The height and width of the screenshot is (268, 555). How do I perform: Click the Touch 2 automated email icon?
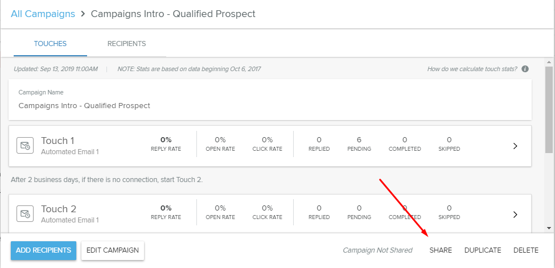pos(25,214)
